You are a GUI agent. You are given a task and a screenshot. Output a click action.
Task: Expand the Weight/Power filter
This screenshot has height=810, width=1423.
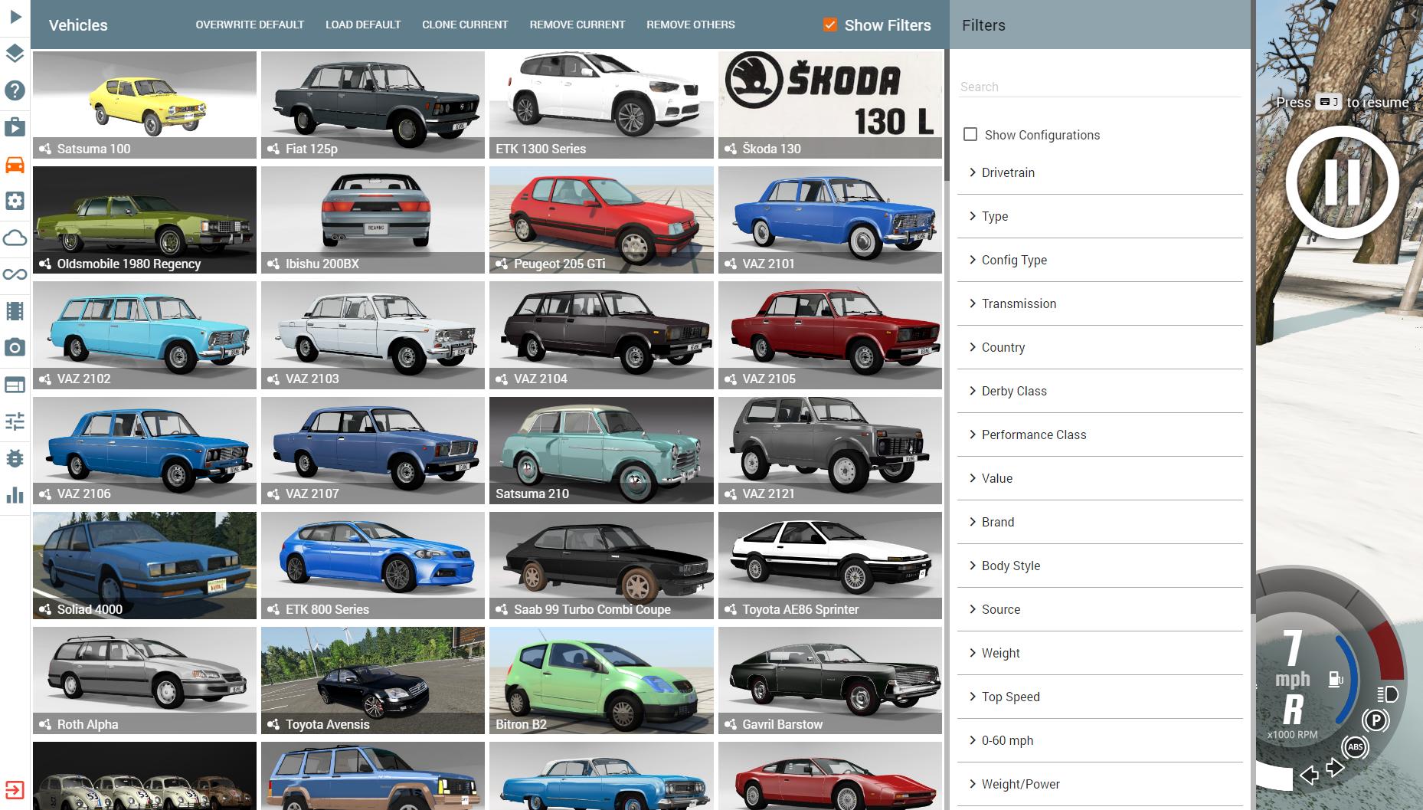[x=1100, y=784]
